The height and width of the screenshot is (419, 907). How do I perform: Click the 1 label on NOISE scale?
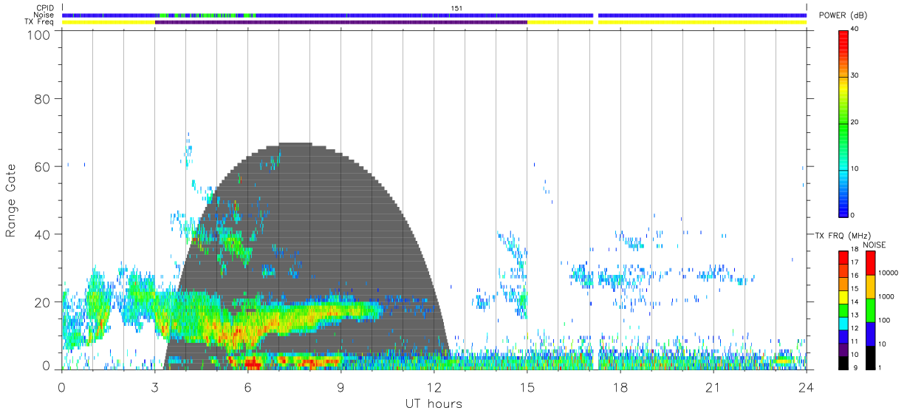tap(879, 367)
